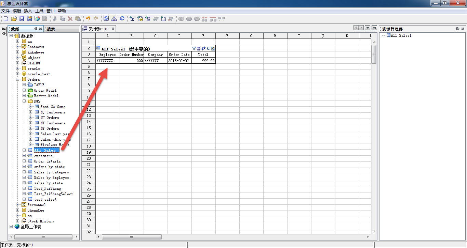Screen dimensions: 467x248
Task: Open the 文件 menu
Action: point(5,11)
